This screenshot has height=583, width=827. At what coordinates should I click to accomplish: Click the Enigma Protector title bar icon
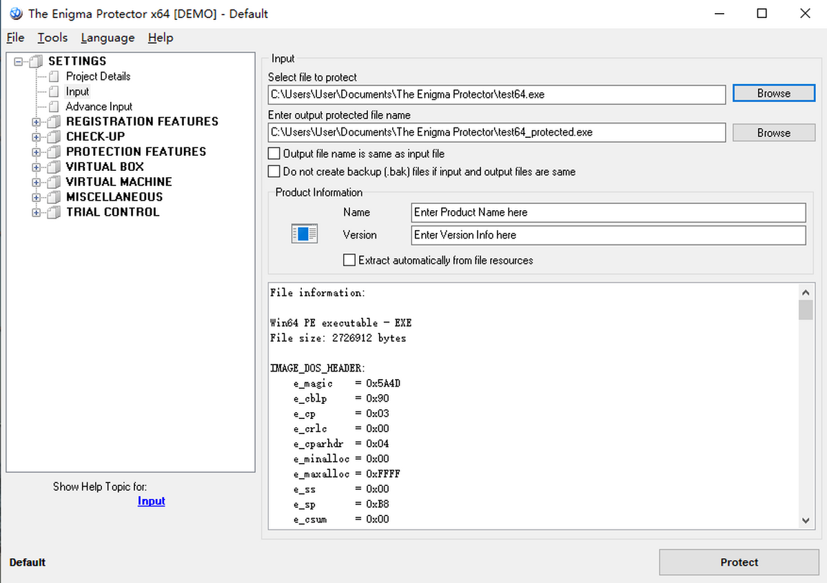[16, 13]
